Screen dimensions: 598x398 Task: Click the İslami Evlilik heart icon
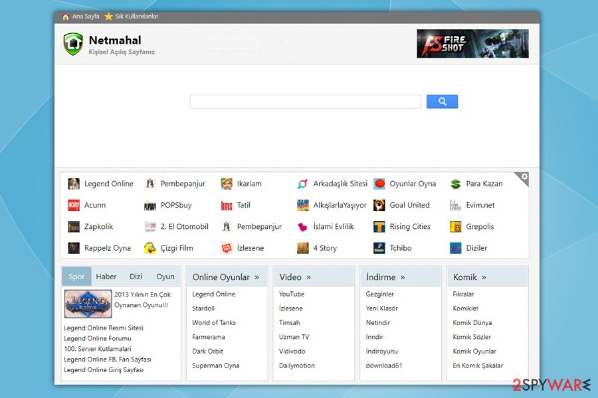pos(303,227)
